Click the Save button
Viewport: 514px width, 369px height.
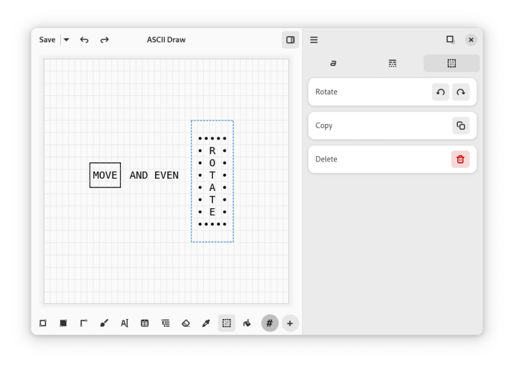click(x=47, y=40)
